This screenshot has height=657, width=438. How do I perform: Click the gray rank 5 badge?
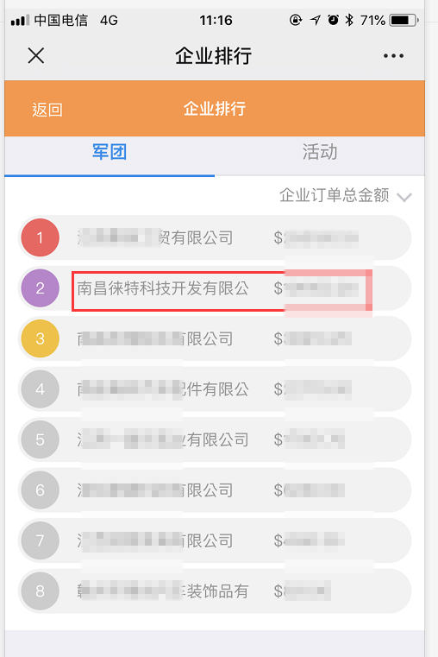point(41,439)
